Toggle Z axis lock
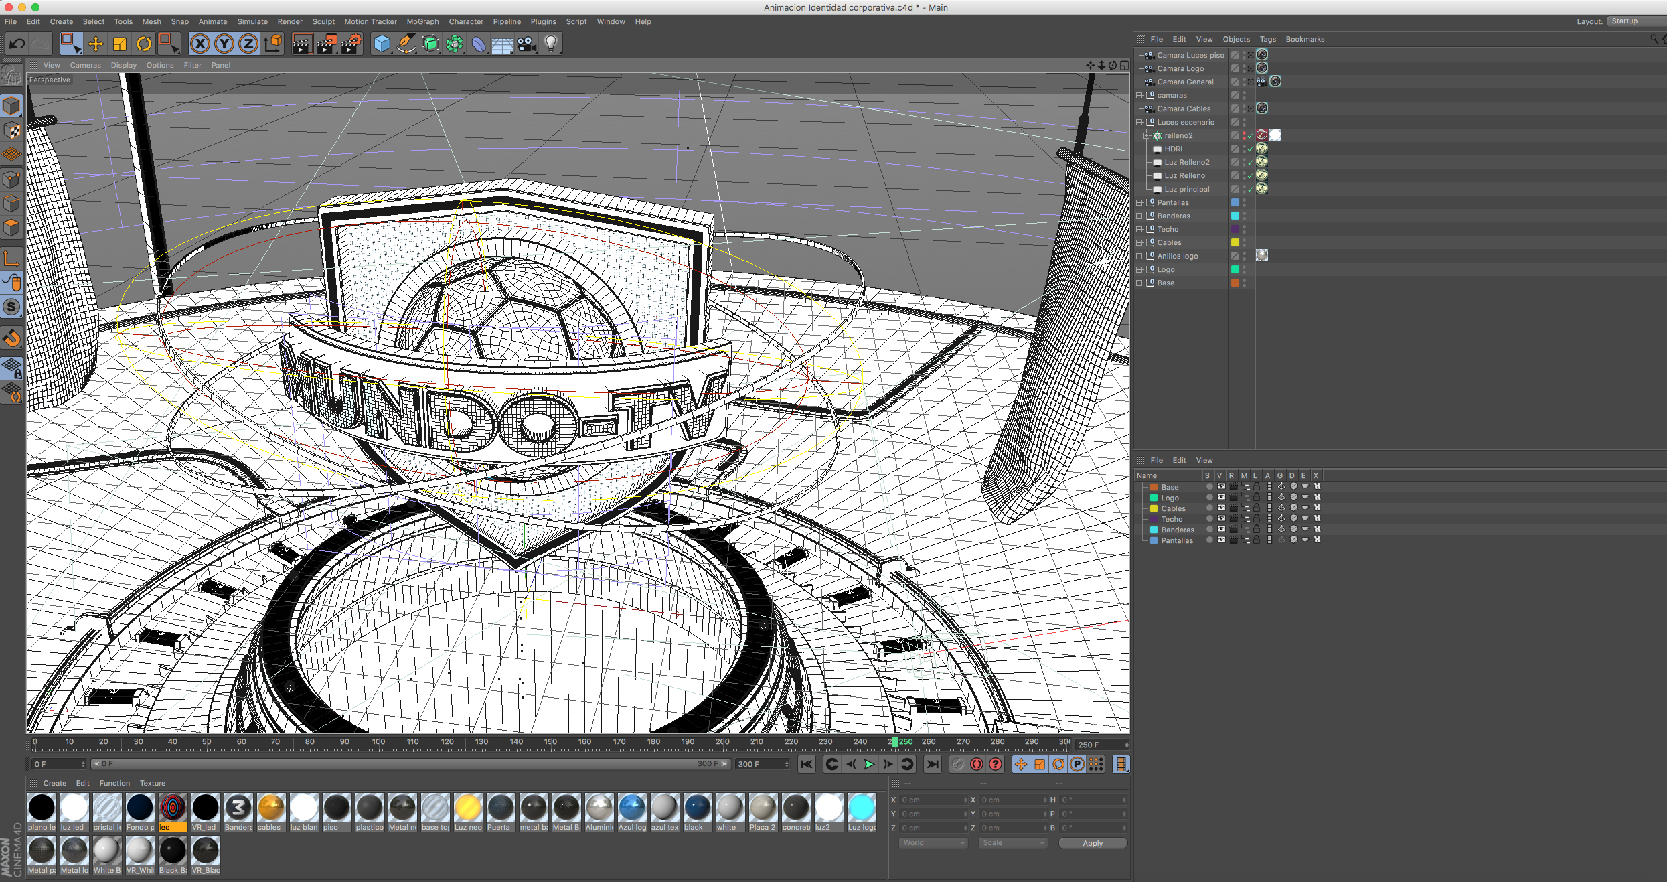This screenshot has height=882, width=1667. point(248,44)
